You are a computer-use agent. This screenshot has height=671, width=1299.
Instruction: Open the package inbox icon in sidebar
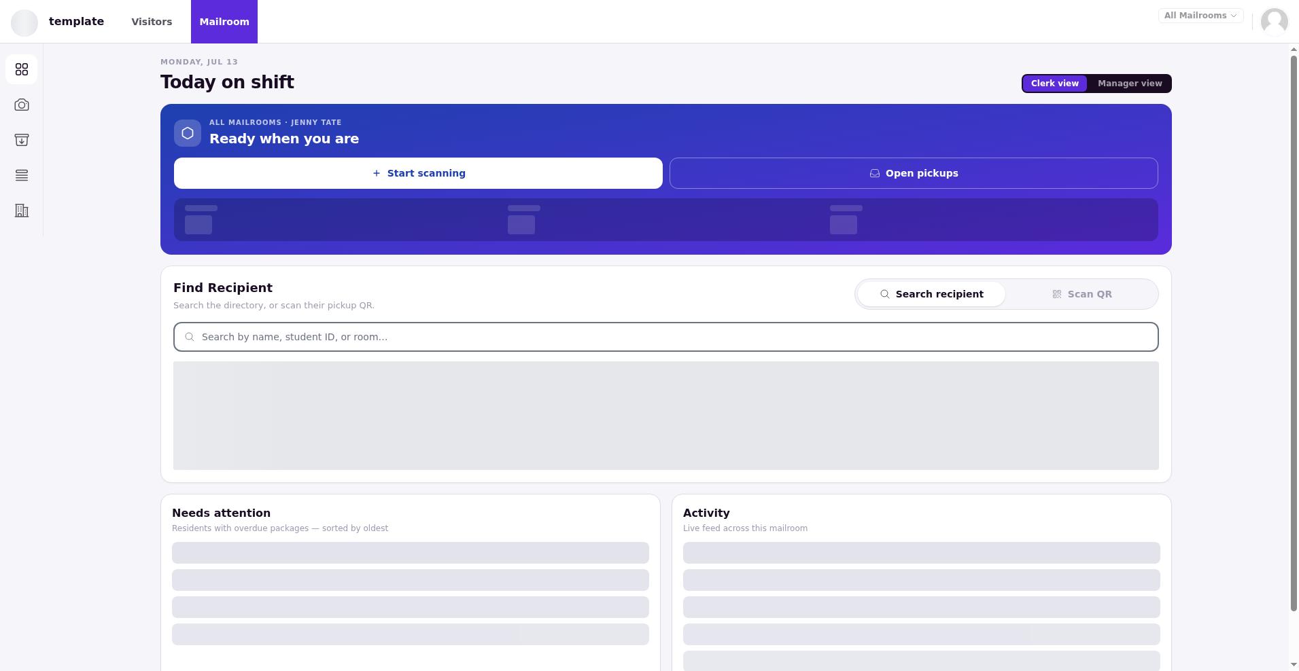(x=22, y=140)
